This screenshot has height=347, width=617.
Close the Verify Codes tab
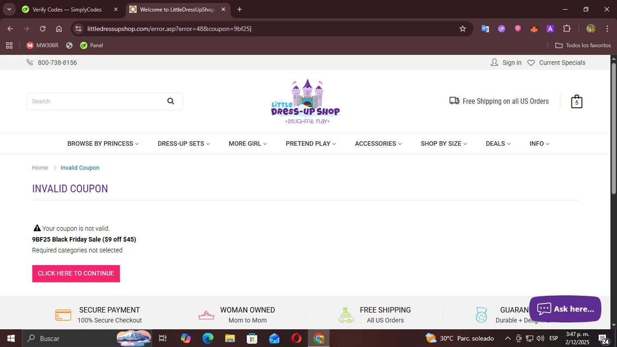pyautogui.click(x=116, y=9)
